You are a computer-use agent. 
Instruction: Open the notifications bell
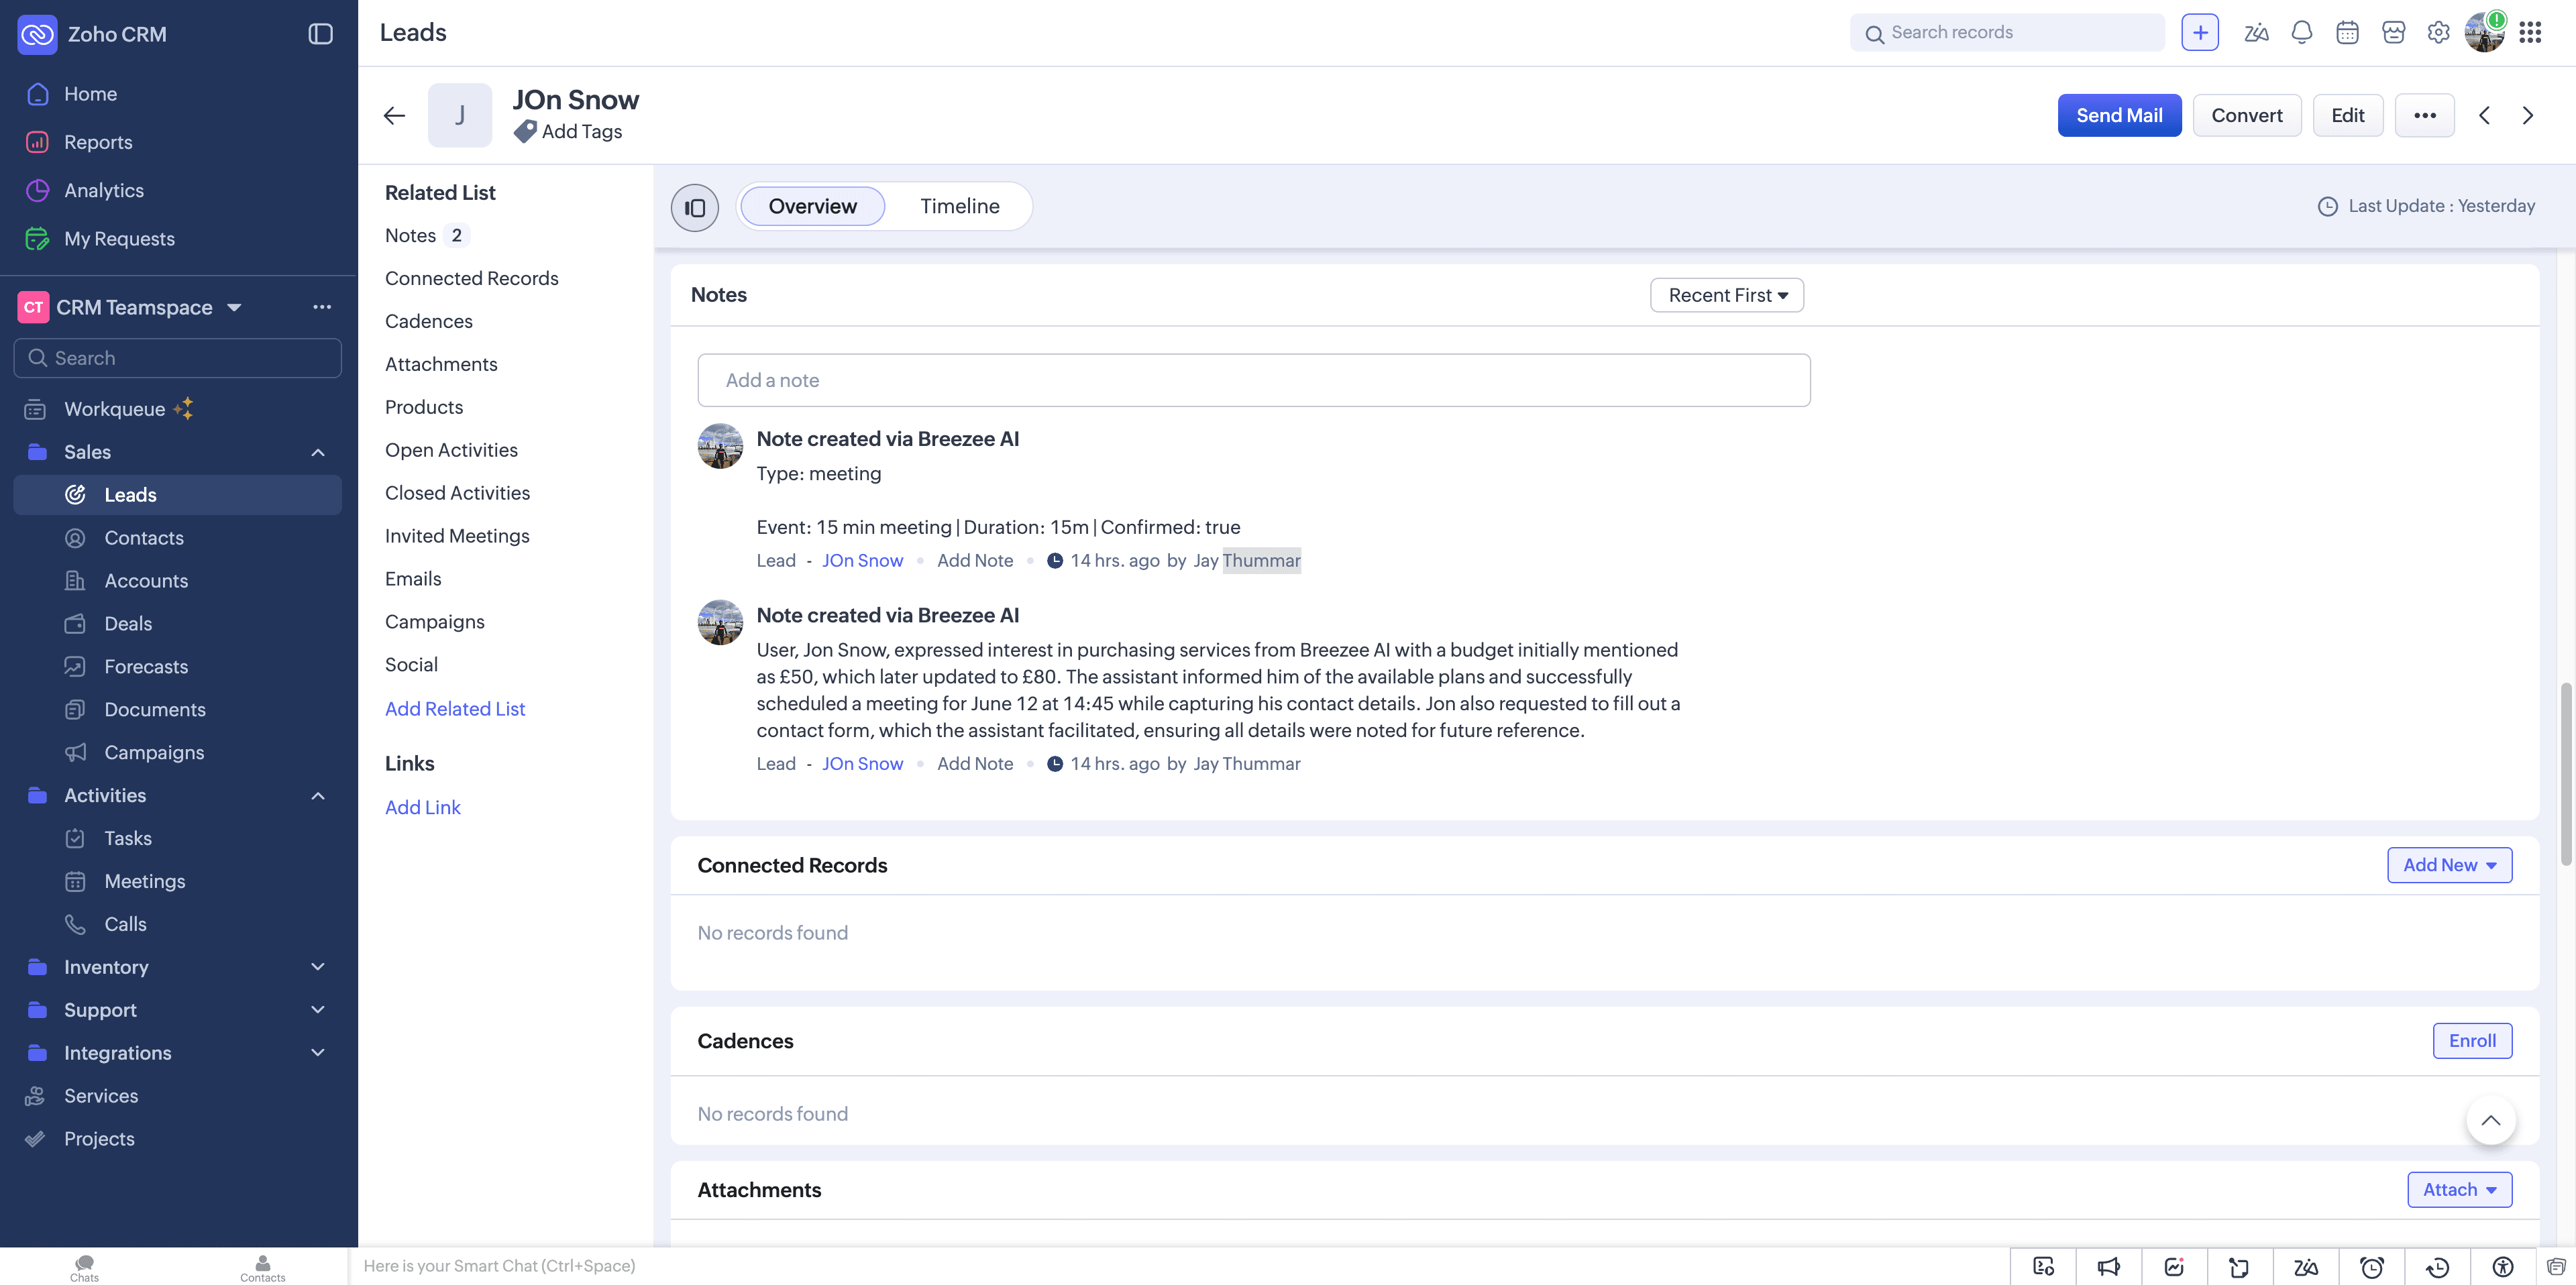tap(2301, 33)
